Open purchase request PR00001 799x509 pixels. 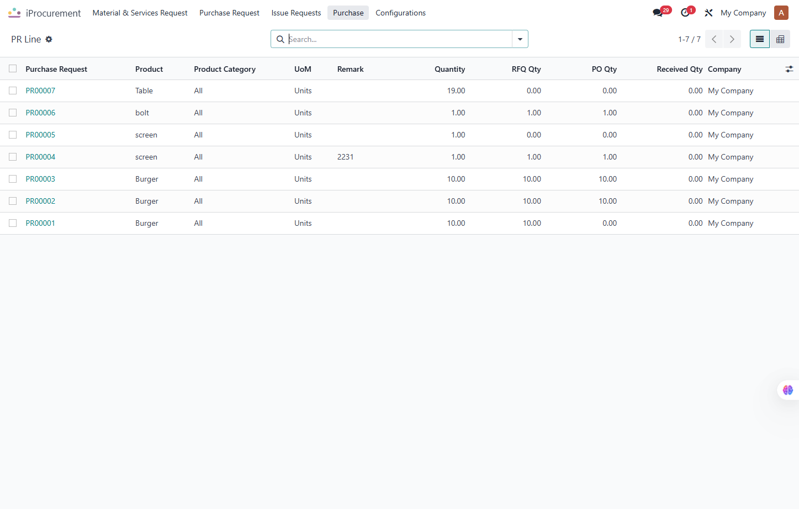(40, 223)
